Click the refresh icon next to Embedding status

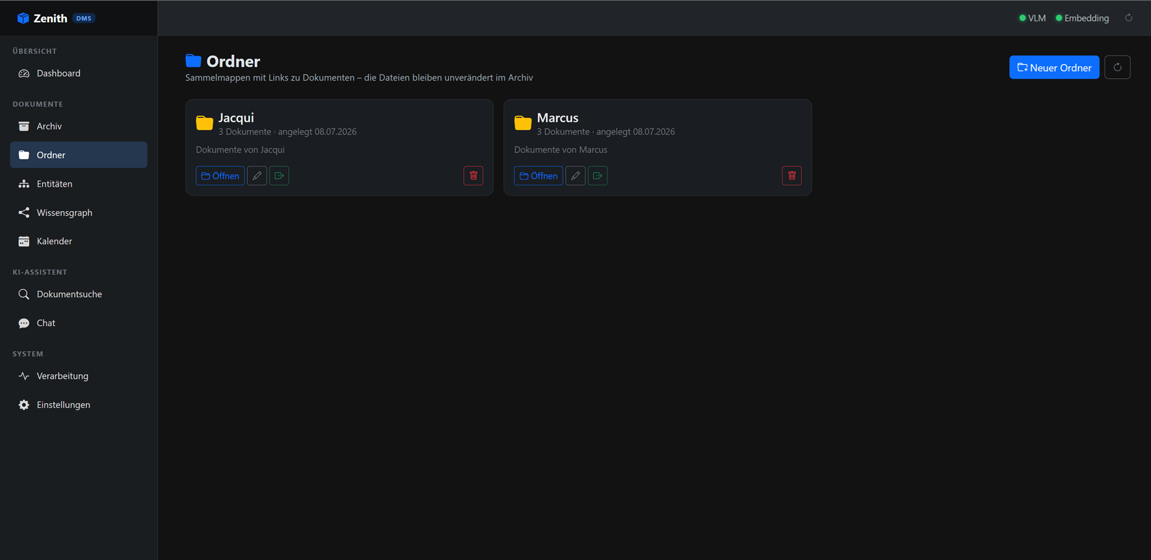coord(1129,18)
